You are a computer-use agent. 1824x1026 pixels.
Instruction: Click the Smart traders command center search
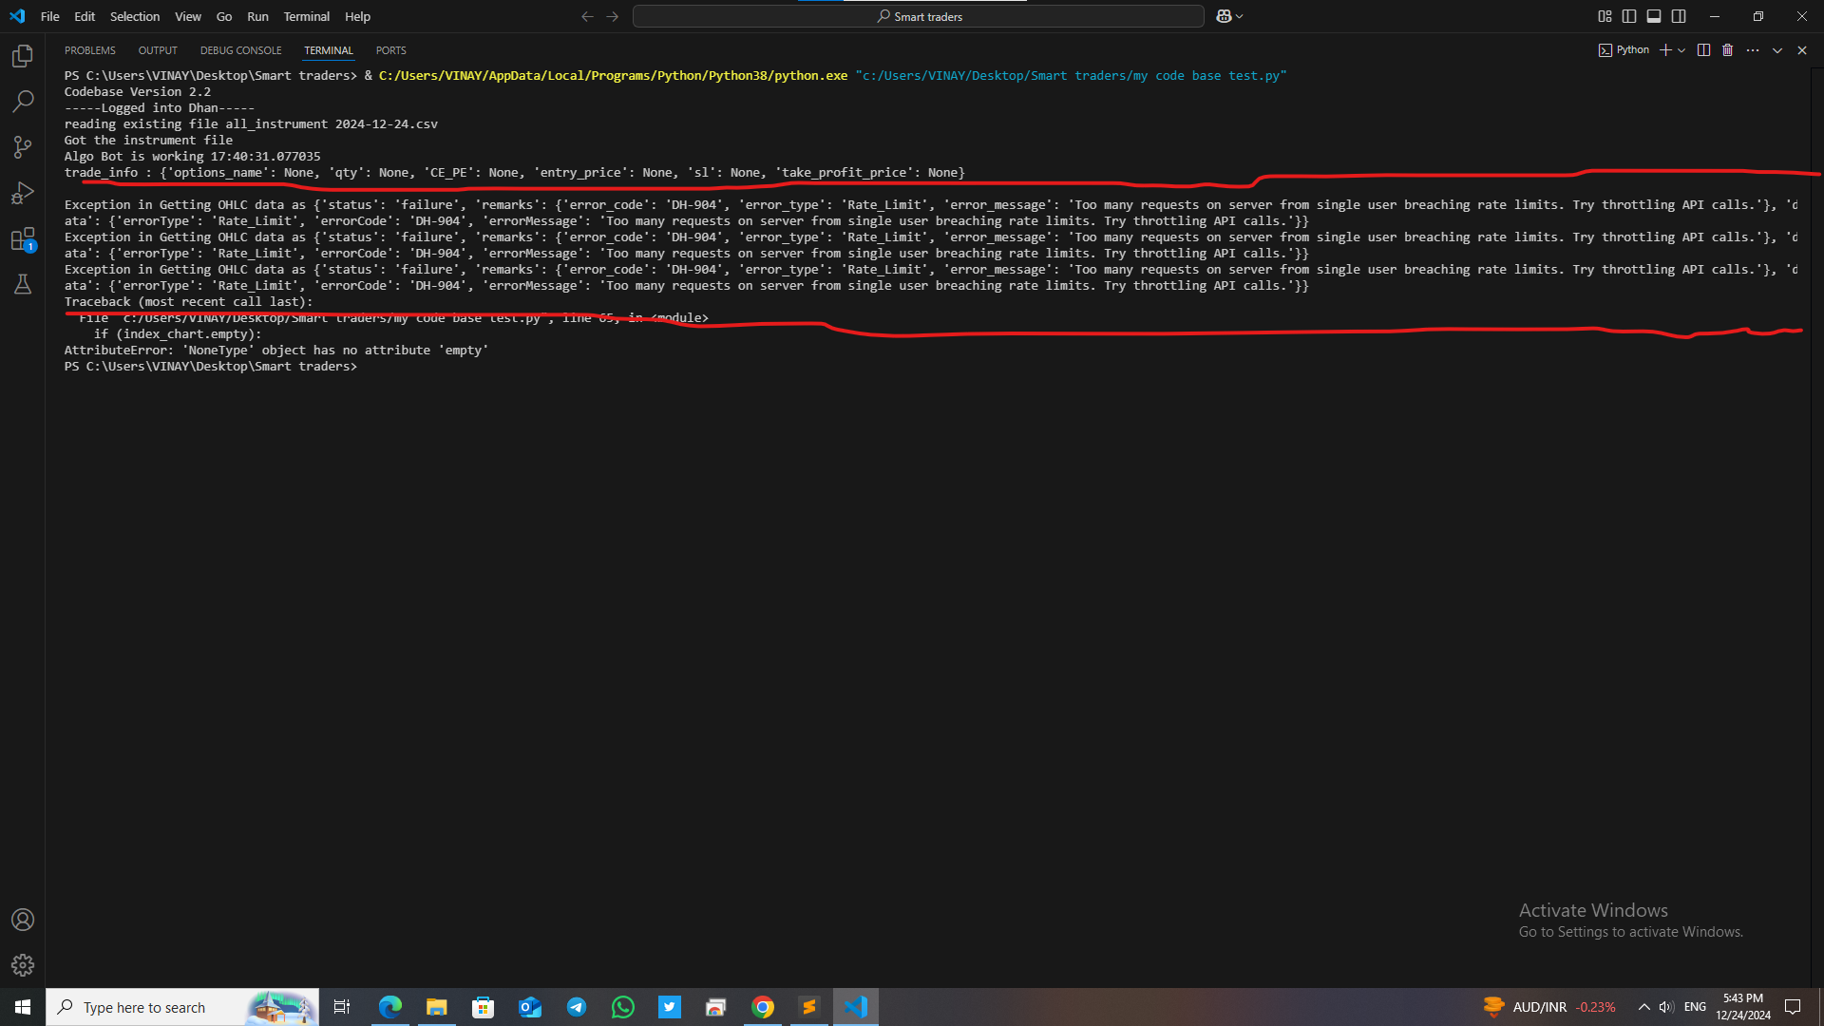click(919, 16)
